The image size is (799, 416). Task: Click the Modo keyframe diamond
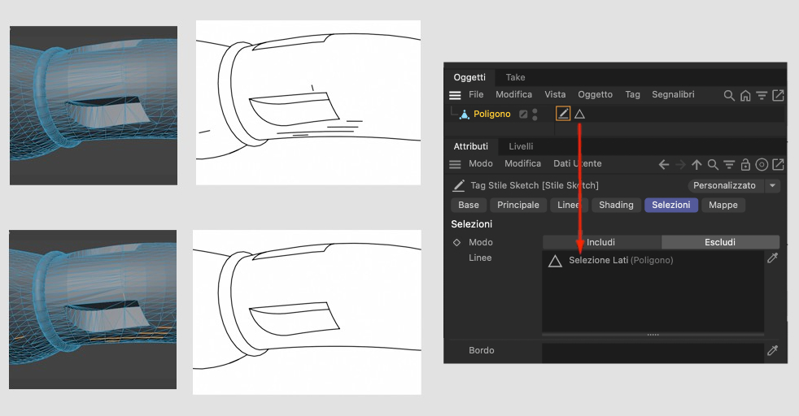(456, 243)
